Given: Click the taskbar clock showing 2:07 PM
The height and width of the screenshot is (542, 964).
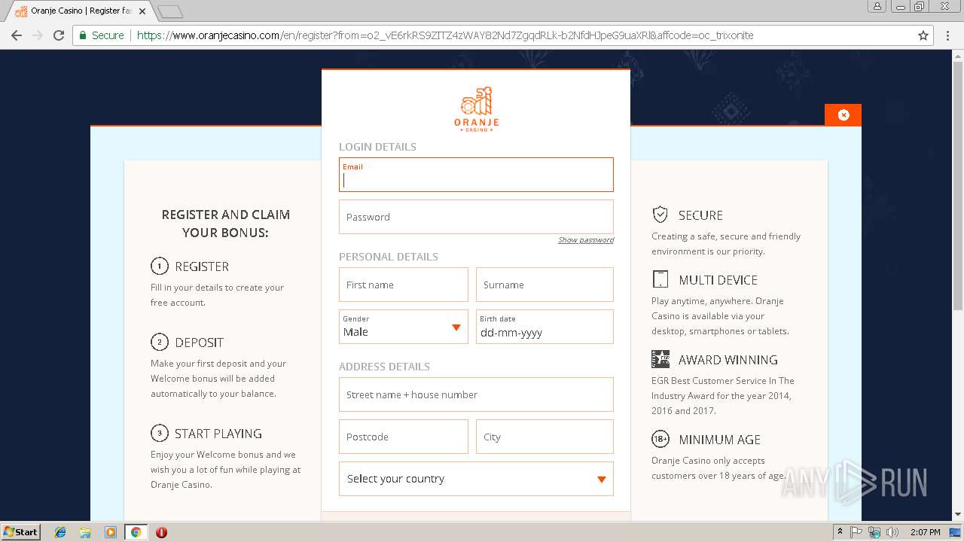Looking at the screenshot, I should (x=925, y=532).
